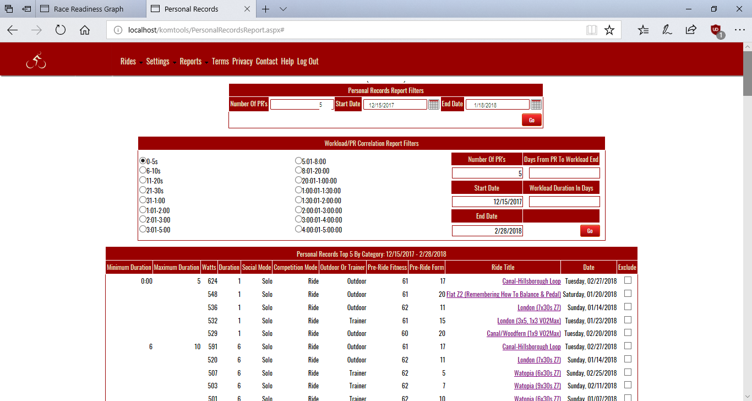The image size is (752, 401).
Task: Open the Start Date calendar picker
Action: point(434,105)
